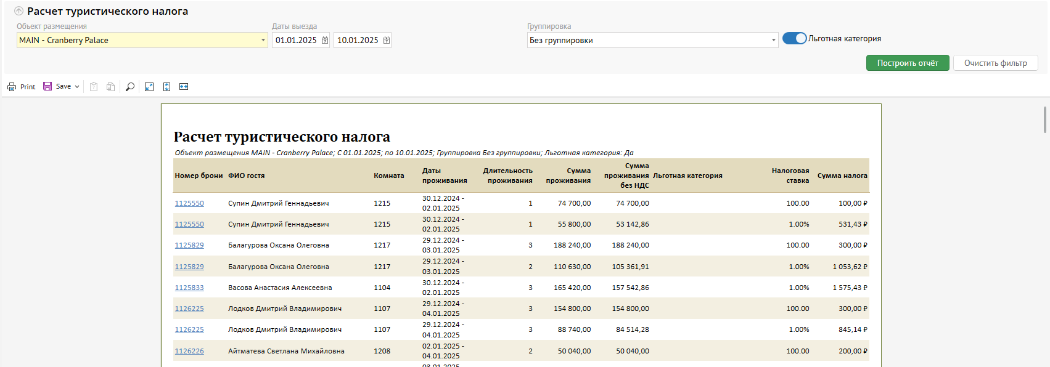Image resolution: width=1050 pixels, height=367 pixels.
Task: Click the Print icon in report toolbar
Action: pyautogui.click(x=12, y=87)
